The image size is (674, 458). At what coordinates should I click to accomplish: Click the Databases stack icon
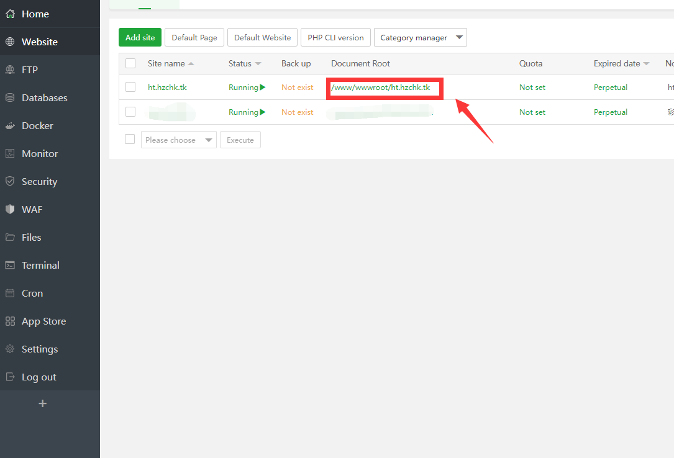click(x=10, y=97)
